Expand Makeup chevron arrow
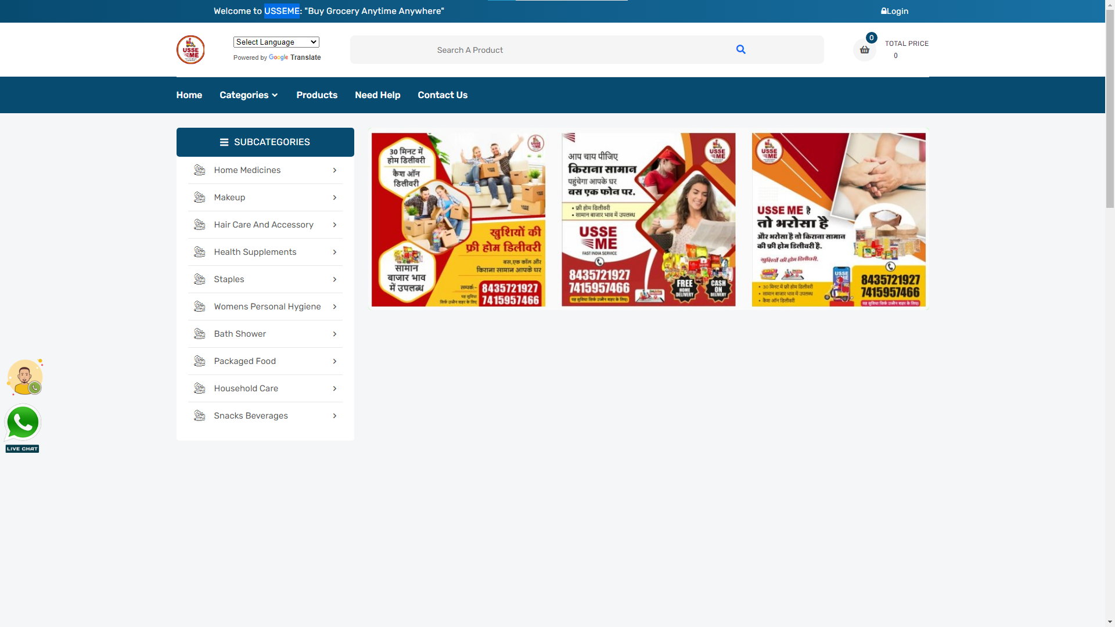The height and width of the screenshot is (627, 1115). coord(334,197)
